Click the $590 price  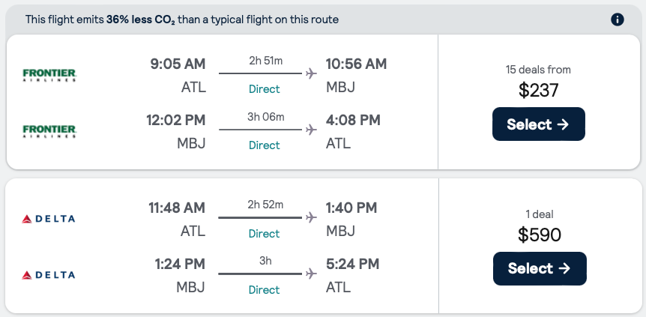[x=539, y=235]
